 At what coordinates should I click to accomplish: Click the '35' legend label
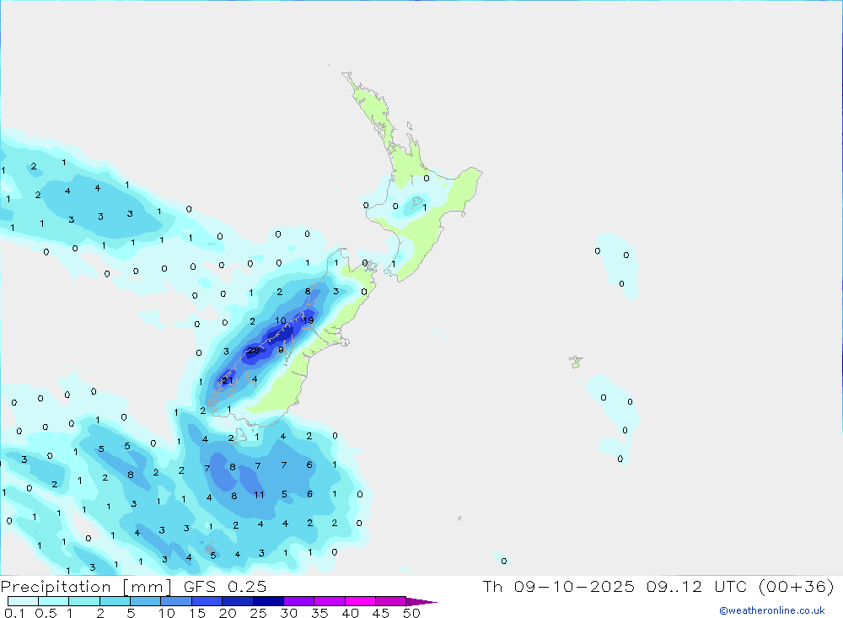pos(319,613)
